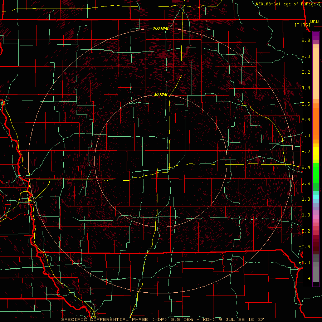The image size is (322, 322).
Task: Click the "[PHAS]" units label
Action: point(302,25)
